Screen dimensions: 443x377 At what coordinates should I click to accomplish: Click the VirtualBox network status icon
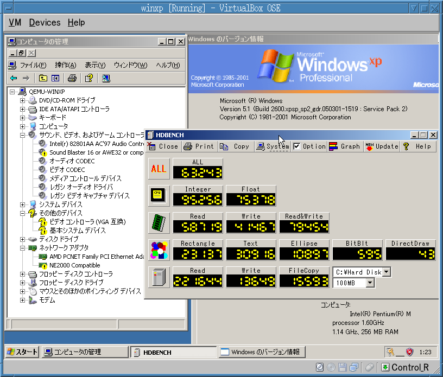click(354, 367)
